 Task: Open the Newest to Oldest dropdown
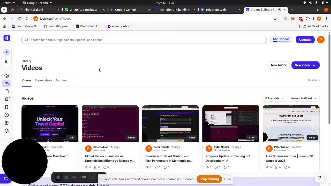tap(304, 98)
